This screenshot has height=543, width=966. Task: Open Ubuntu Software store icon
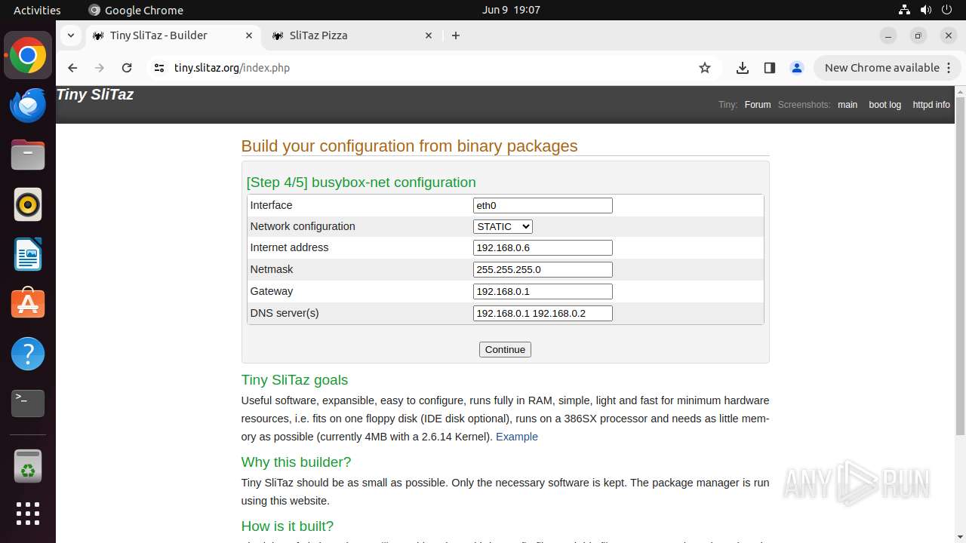pyautogui.click(x=28, y=304)
